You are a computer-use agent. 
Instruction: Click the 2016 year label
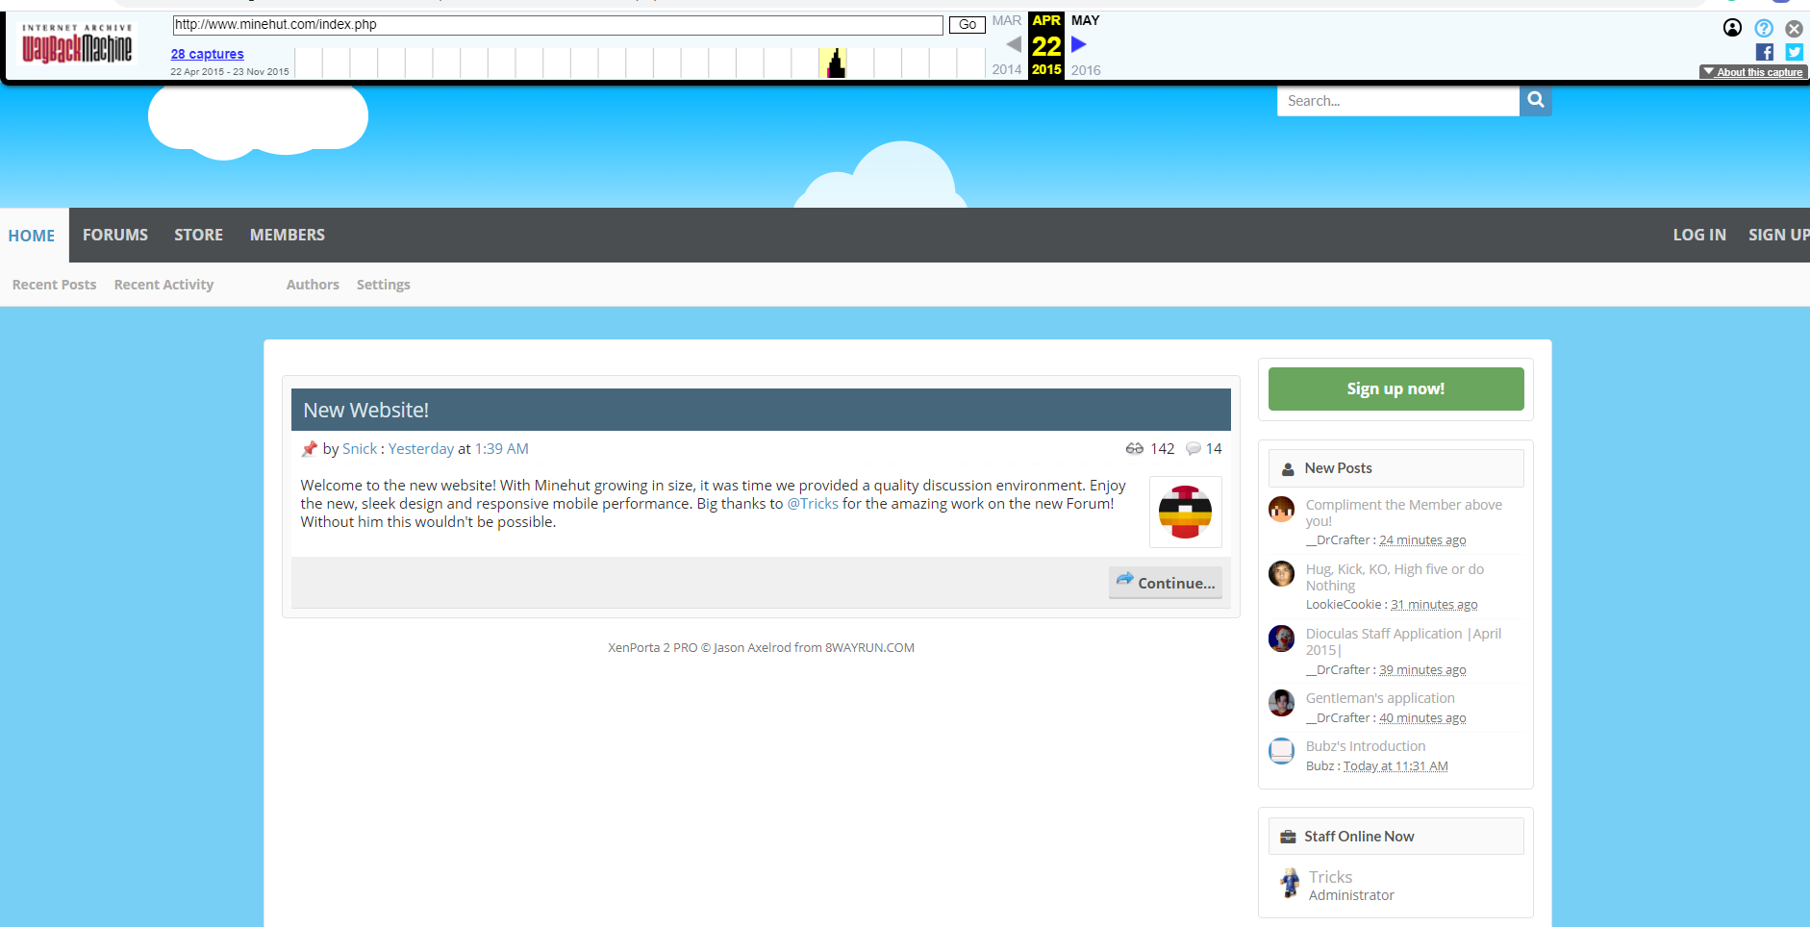pos(1086,70)
